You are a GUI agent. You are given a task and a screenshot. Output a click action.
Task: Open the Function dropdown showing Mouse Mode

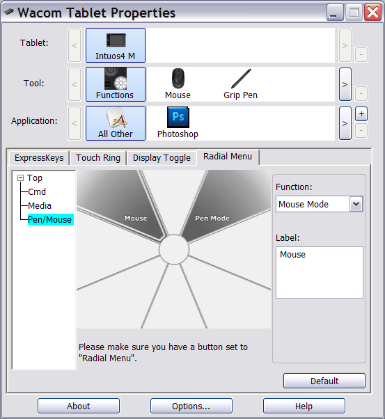[320, 204]
